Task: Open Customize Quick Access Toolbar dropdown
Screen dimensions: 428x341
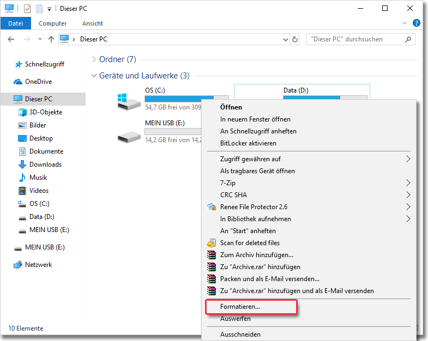Action: pos(49,9)
